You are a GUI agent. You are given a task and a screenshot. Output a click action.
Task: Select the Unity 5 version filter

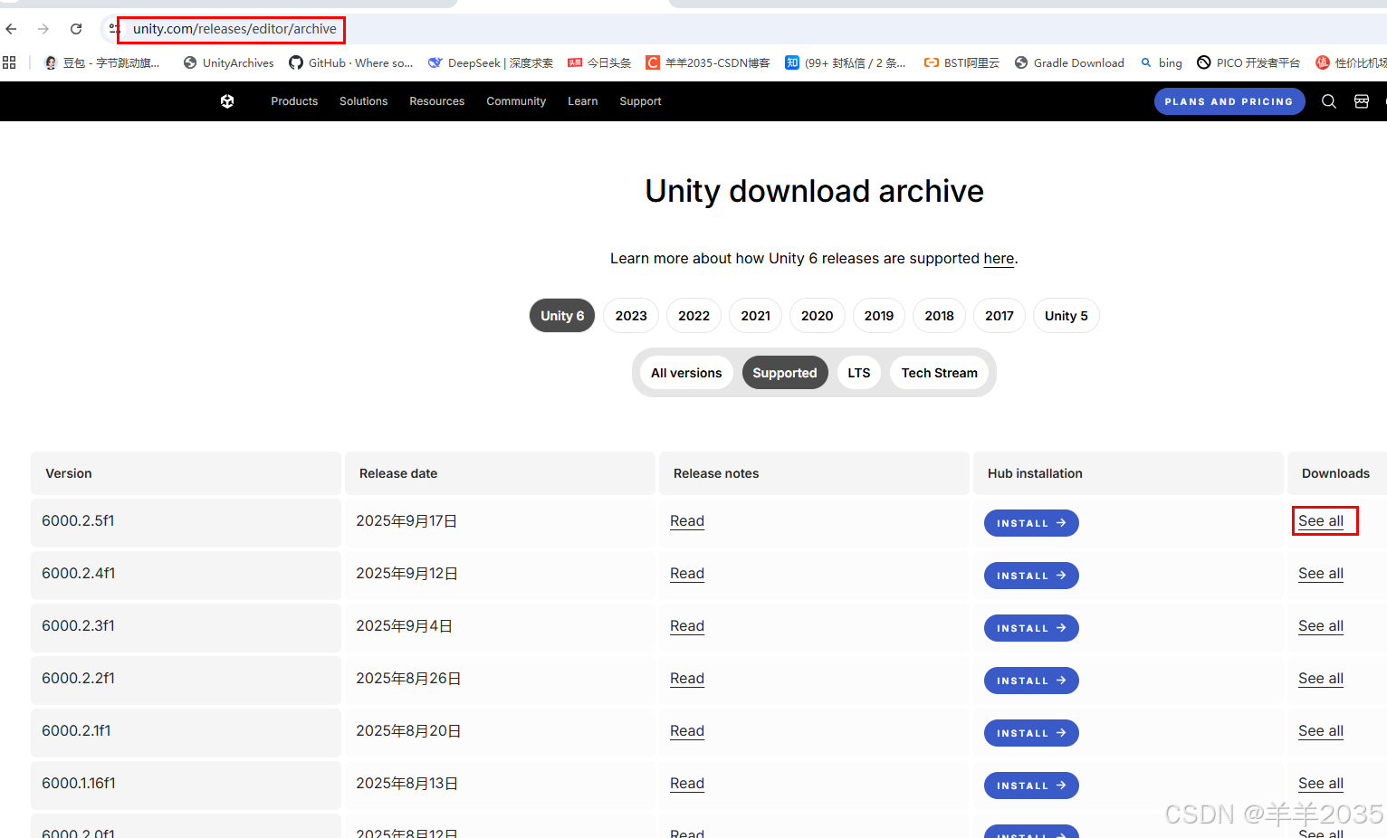(1066, 316)
